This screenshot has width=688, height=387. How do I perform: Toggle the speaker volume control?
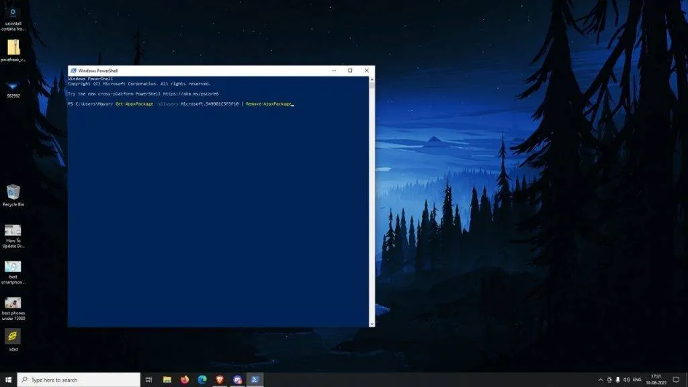626,380
